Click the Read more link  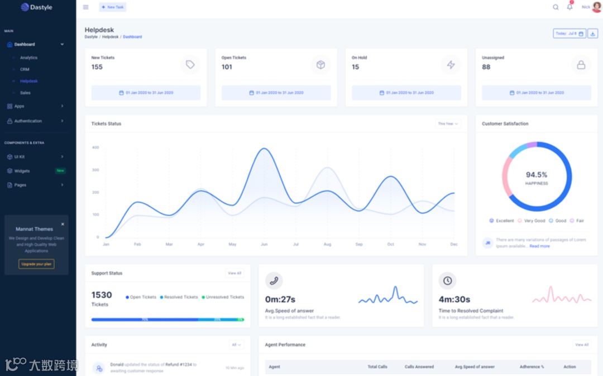[539, 246]
